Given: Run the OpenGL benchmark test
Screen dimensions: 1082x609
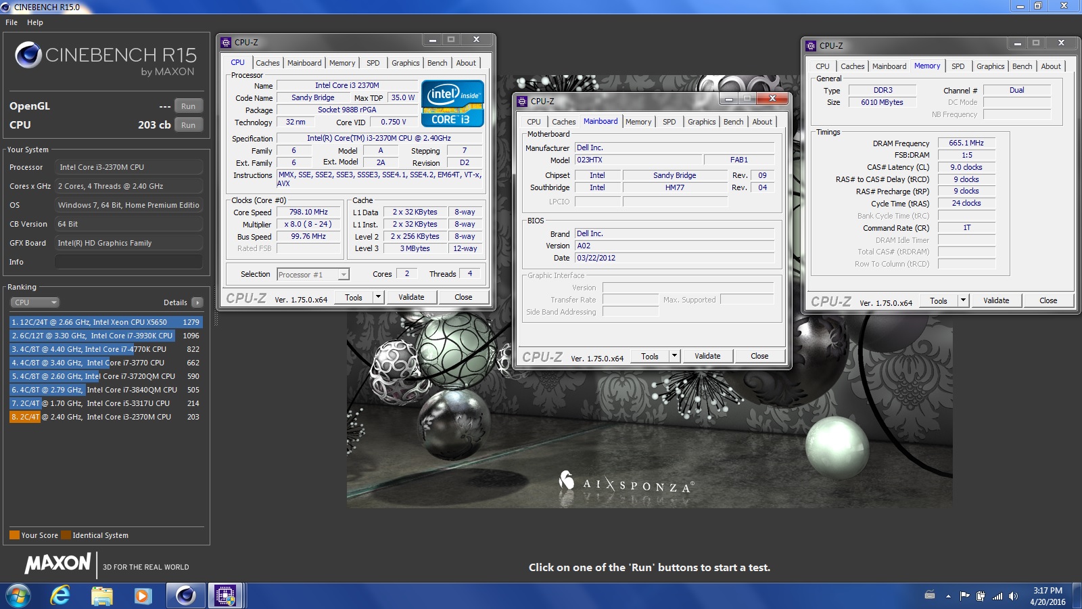Looking at the screenshot, I should [189, 106].
